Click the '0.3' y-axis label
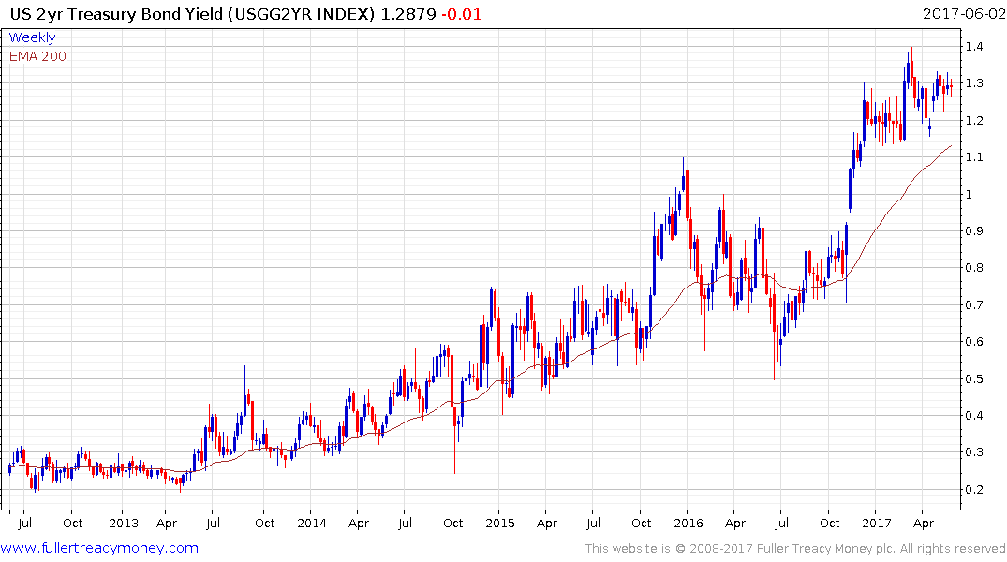The image size is (1007, 562). [x=974, y=452]
